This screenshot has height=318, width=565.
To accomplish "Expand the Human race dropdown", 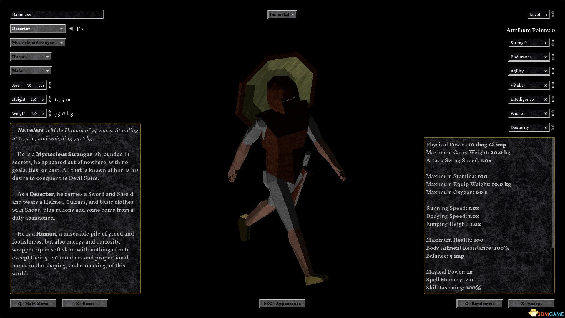I will point(31,57).
